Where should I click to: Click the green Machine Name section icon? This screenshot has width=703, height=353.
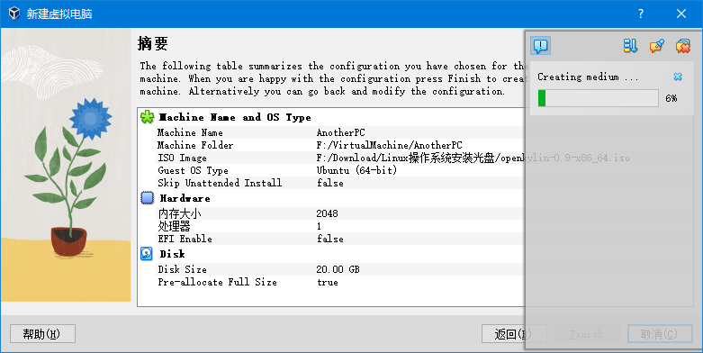pyautogui.click(x=147, y=117)
